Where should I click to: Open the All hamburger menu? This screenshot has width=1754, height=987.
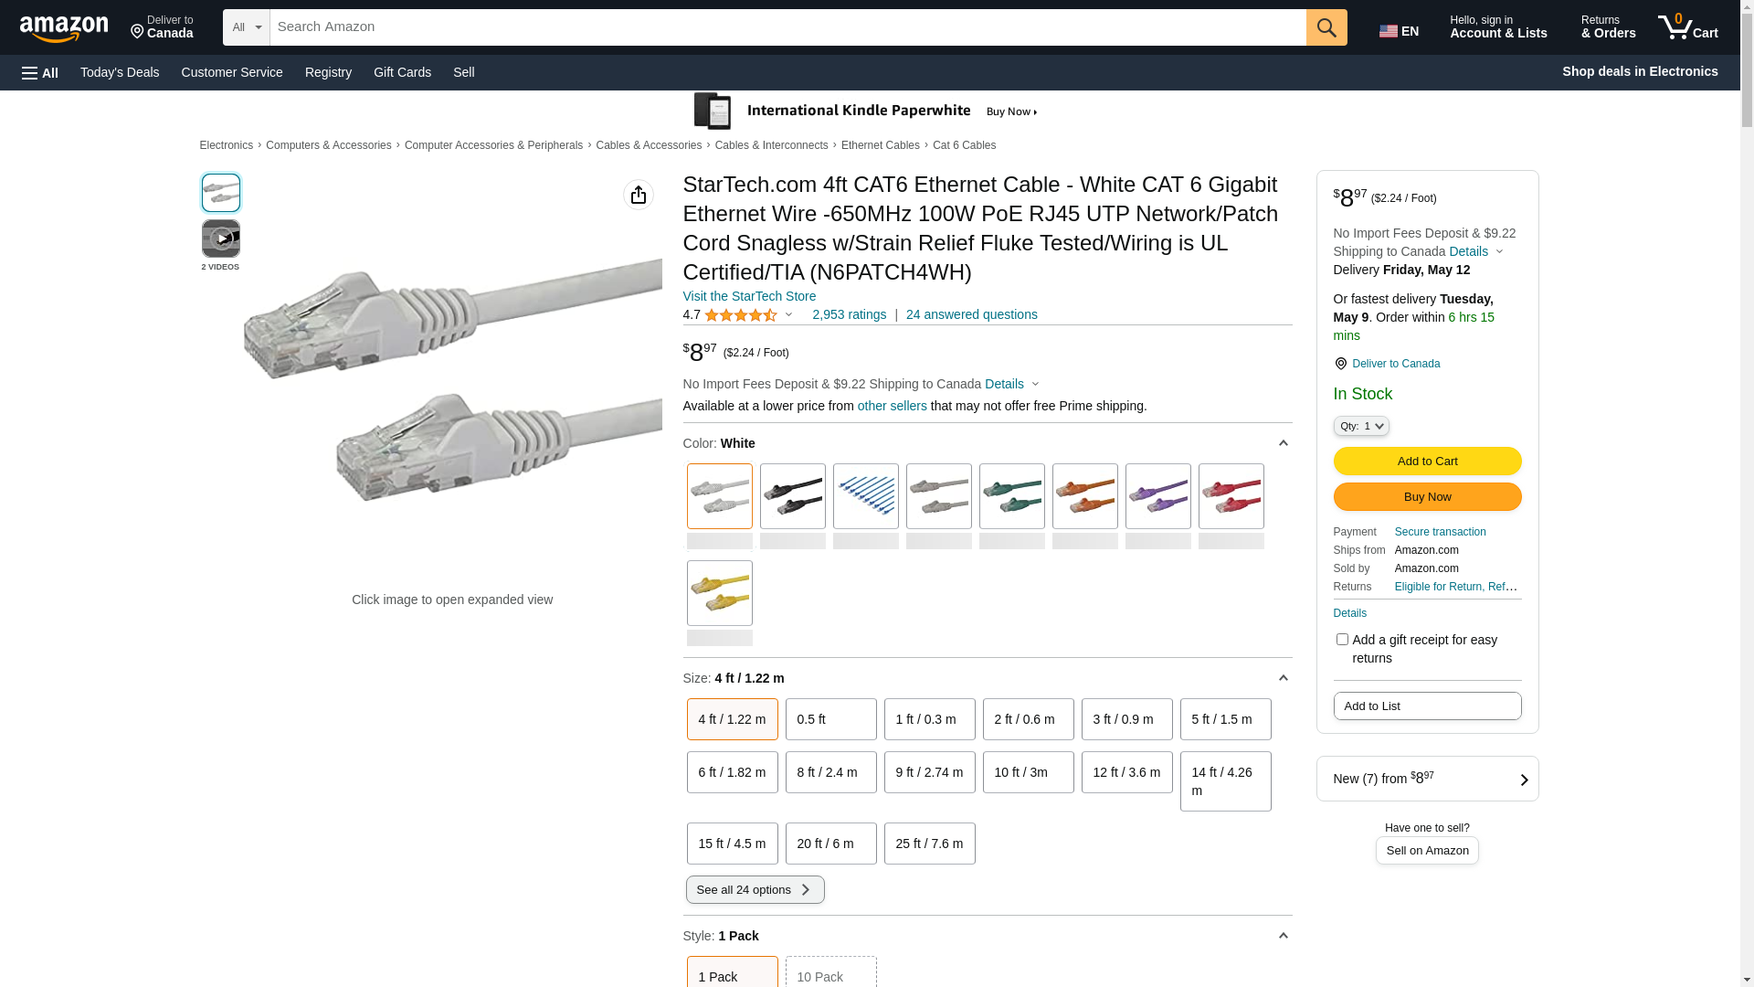pos(40,72)
